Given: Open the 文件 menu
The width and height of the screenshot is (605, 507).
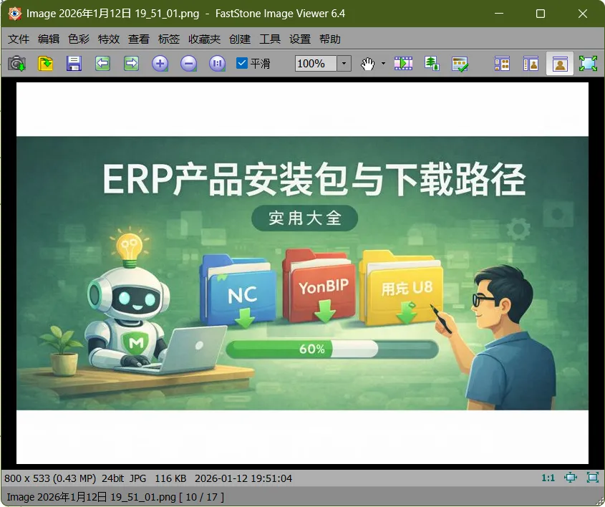Looking at the screenshot, I should coord(19,39).
